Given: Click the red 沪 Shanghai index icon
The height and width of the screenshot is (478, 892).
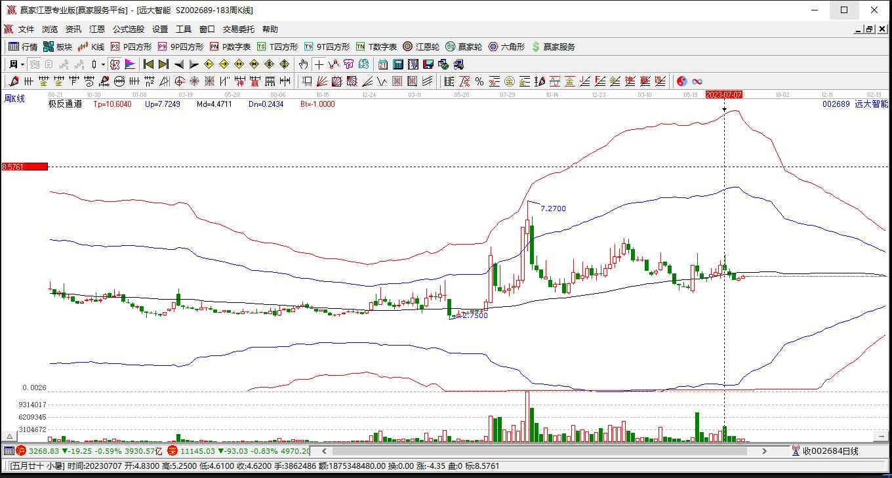Looking at the screenshot, I should [x=21, y=451].
